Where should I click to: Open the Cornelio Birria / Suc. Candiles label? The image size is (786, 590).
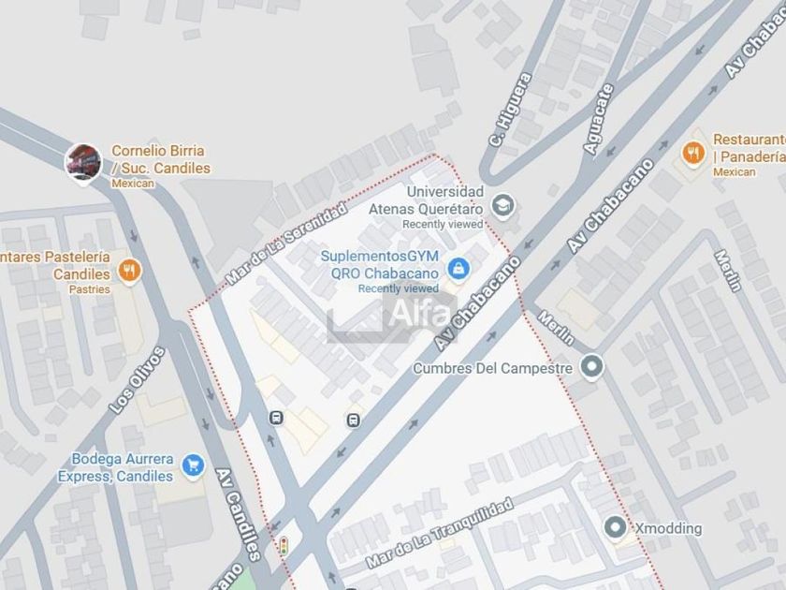click(160, 159)
